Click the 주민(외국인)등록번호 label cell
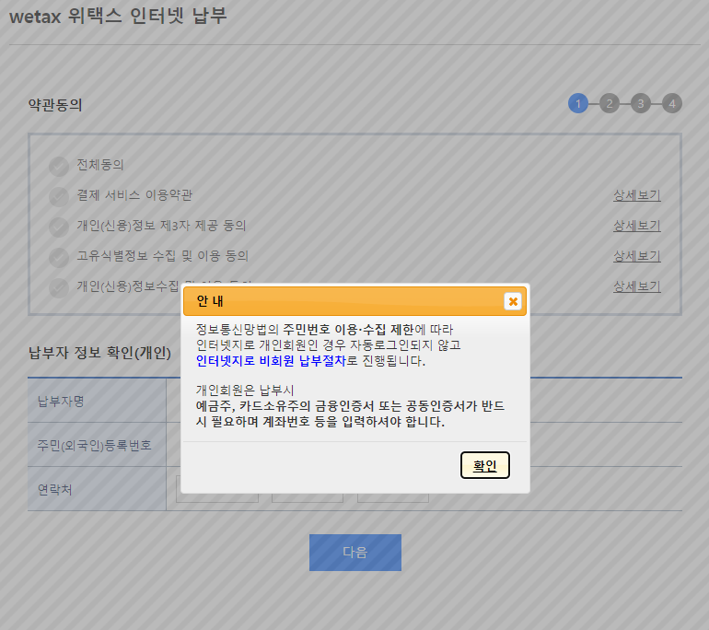 click(x=97, y=445)
